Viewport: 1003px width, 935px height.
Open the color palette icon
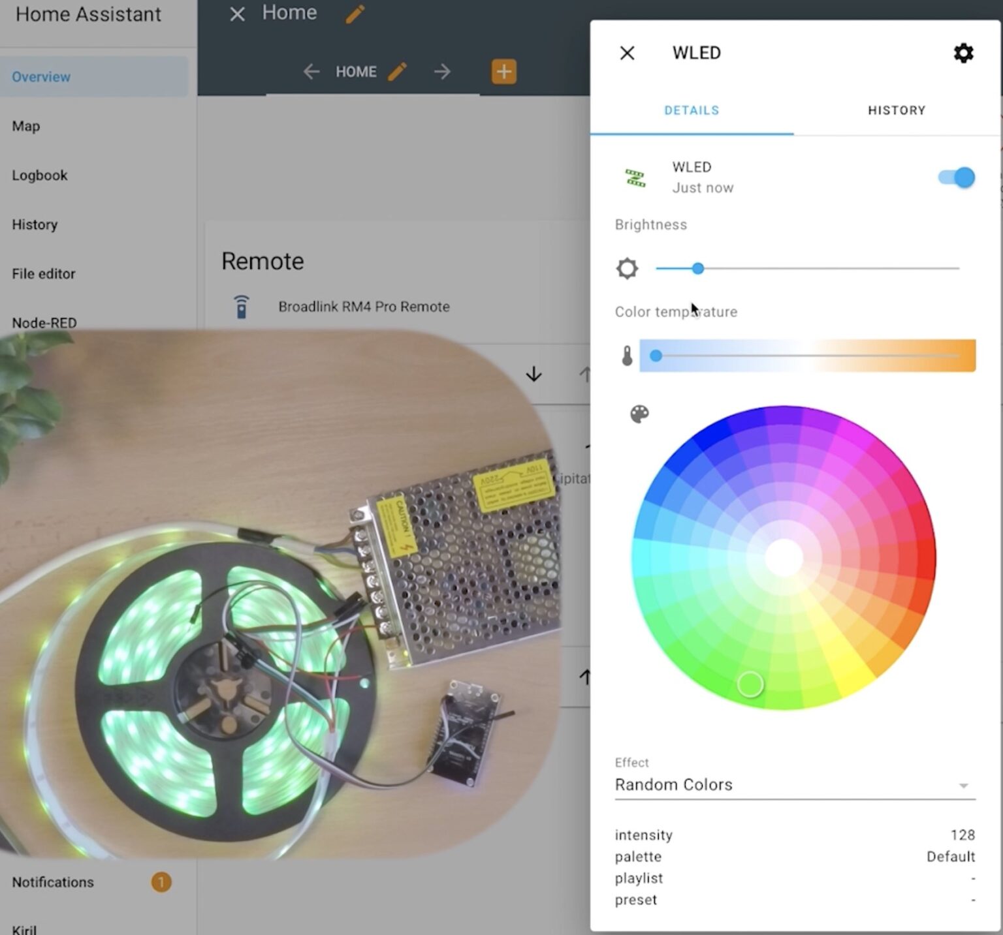pos(639,414)
